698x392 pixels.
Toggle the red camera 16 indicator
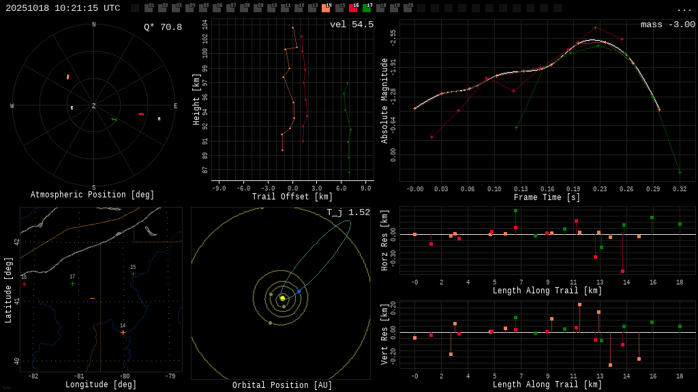pos(353,8)
